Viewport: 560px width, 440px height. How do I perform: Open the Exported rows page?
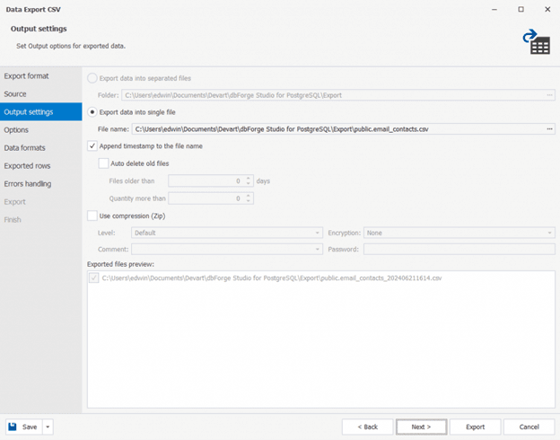point(27,166)
